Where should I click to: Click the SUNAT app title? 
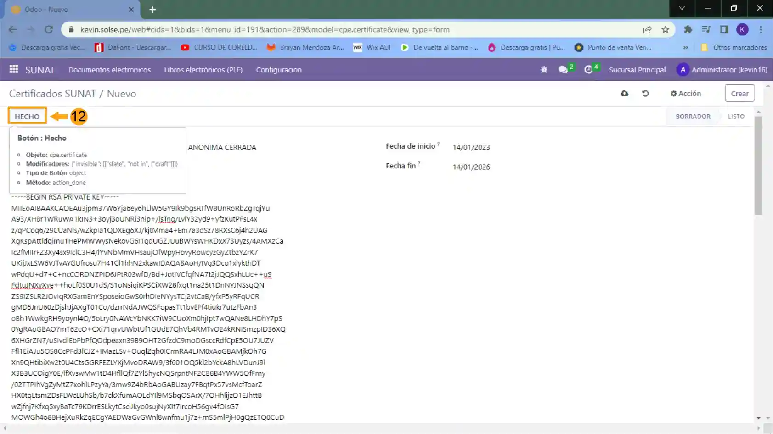tap(39, 70)
